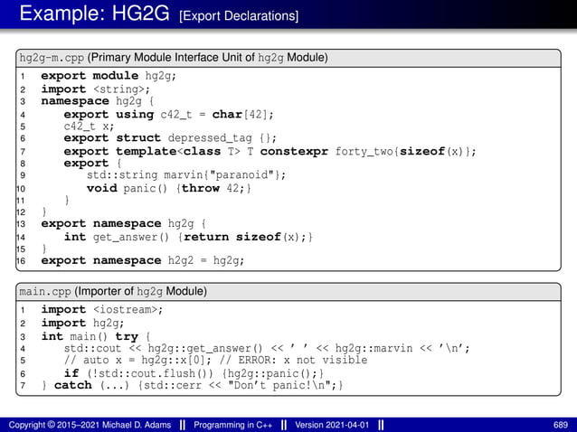Click the 'Version 2021-04-01' footer text
The image size is (577, 432).
tap(332, 425)
